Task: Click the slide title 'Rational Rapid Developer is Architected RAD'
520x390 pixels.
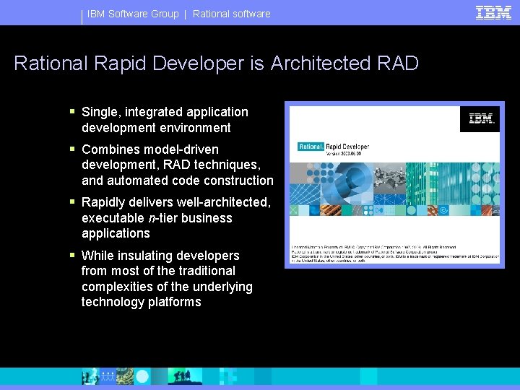Action: [216, 63]
